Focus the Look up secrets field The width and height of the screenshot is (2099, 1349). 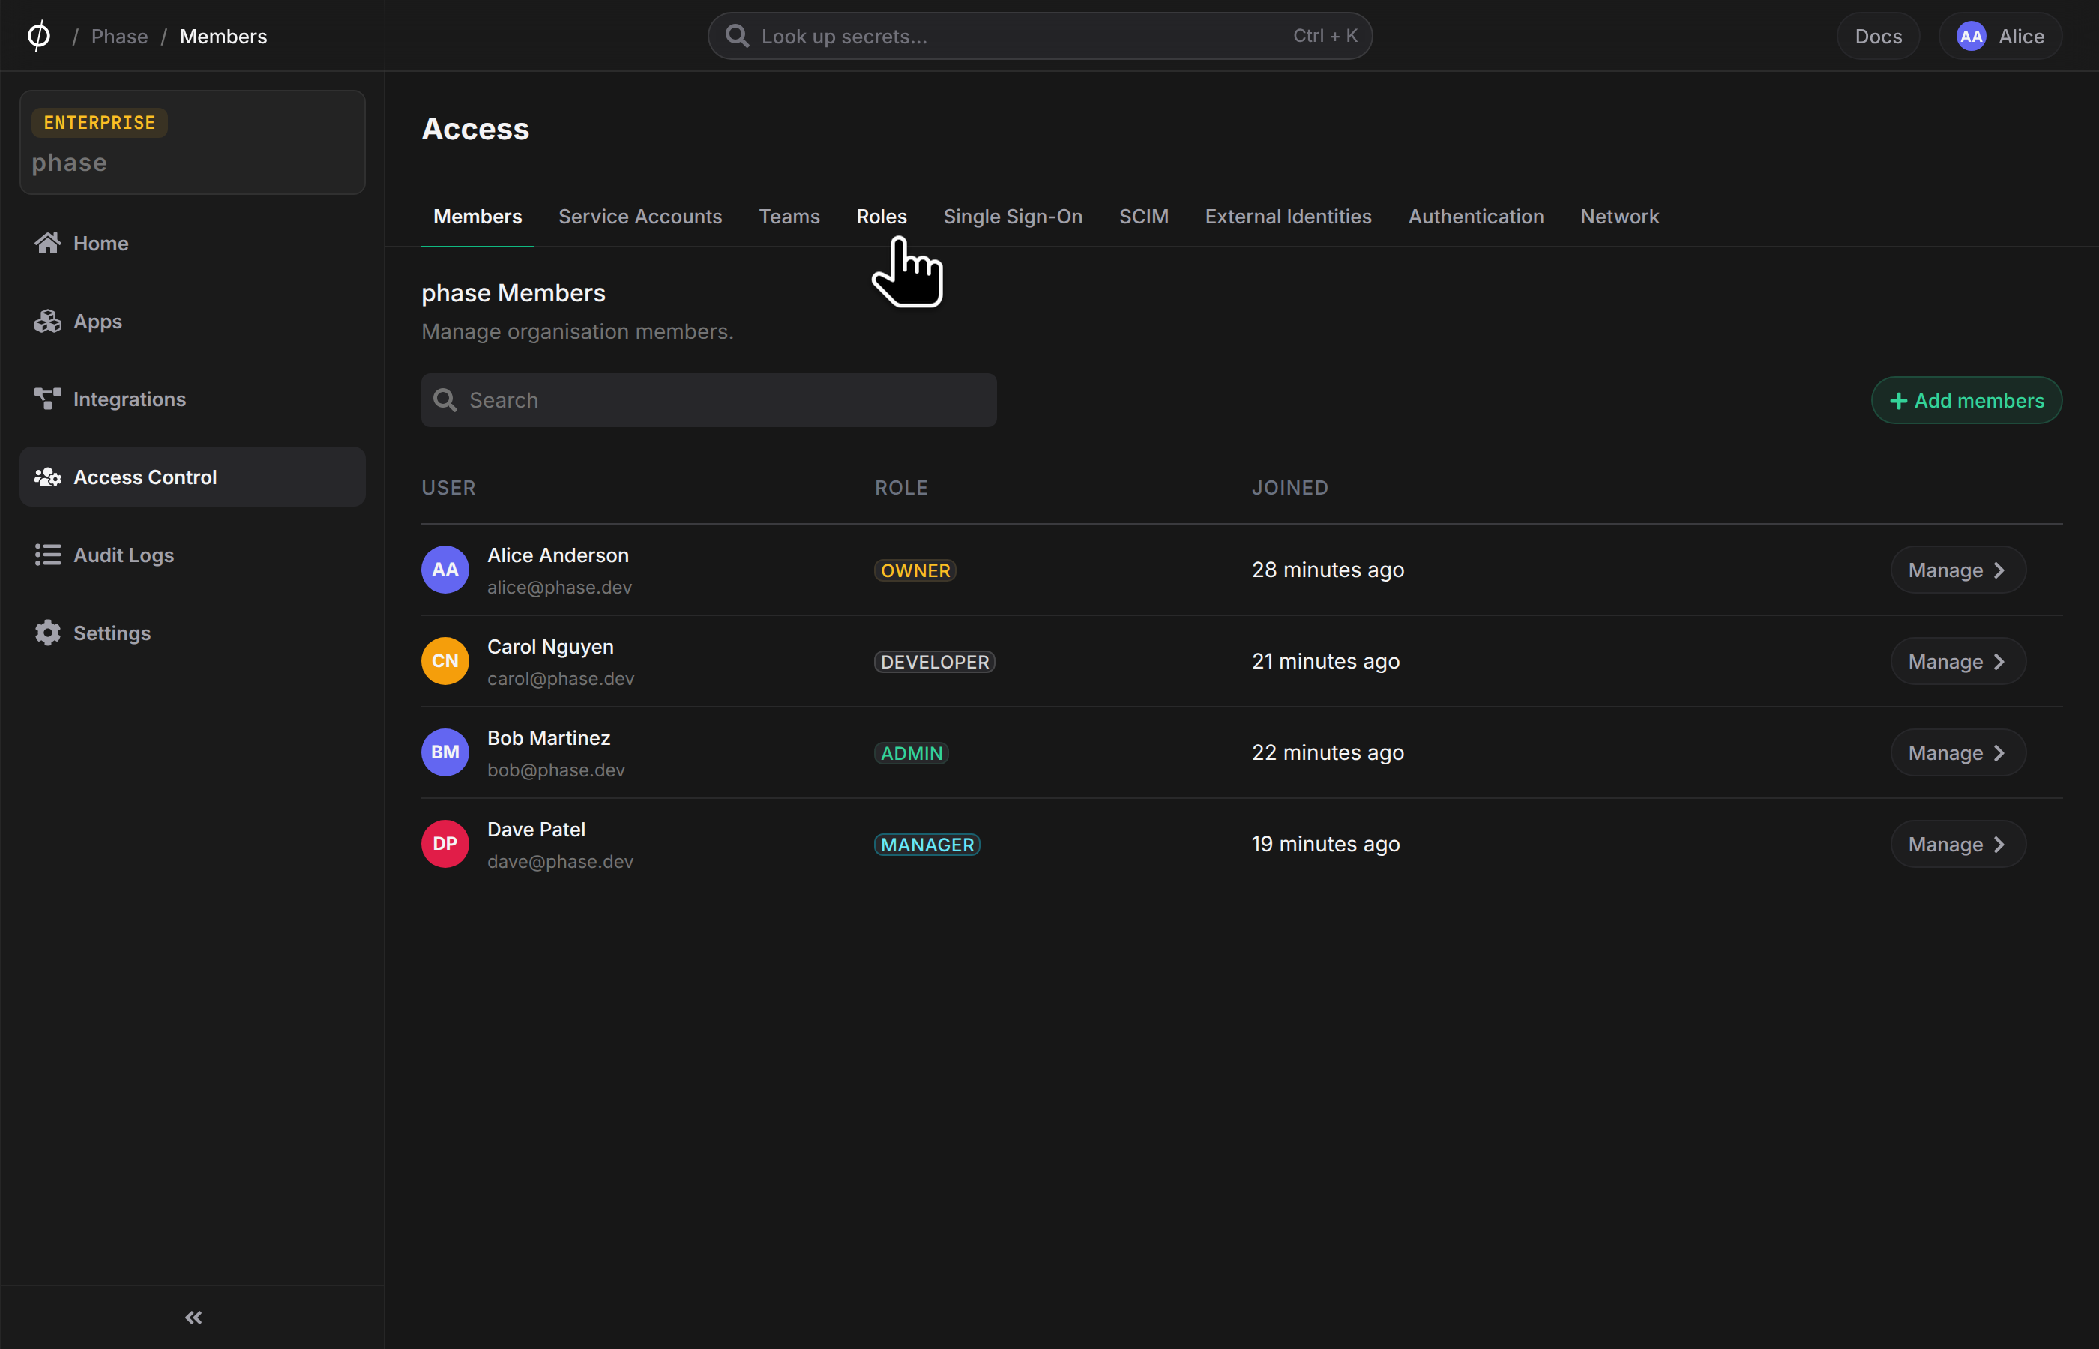click(x=1040, y=36)
